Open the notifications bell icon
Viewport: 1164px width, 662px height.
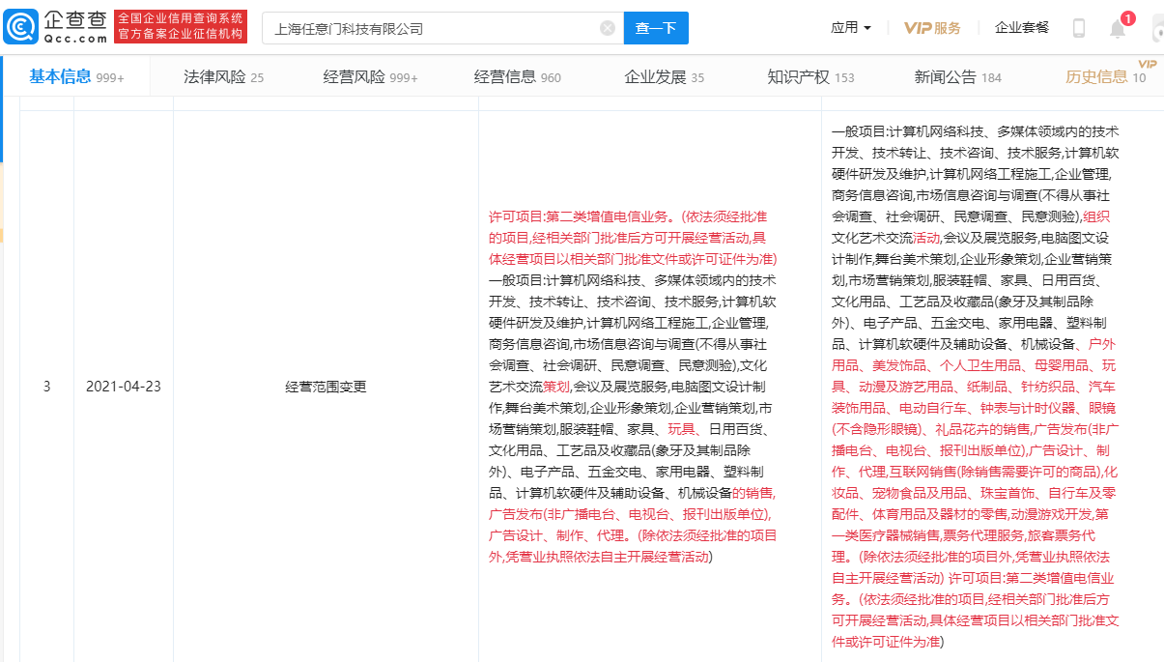[x=1118, y=28]
